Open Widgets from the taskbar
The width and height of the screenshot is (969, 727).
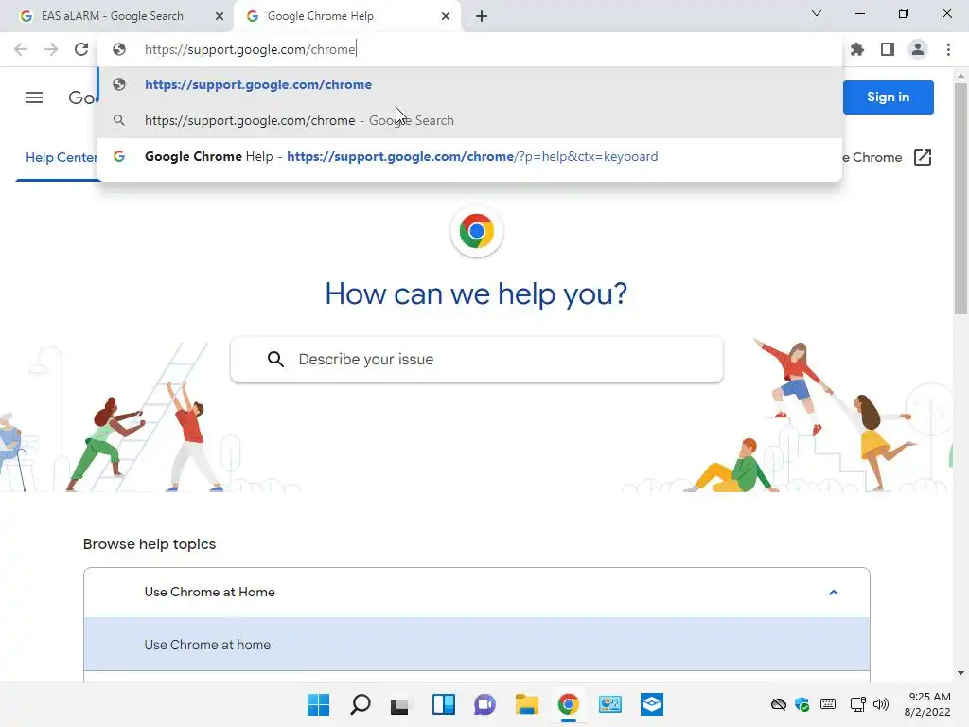[443, 704]
